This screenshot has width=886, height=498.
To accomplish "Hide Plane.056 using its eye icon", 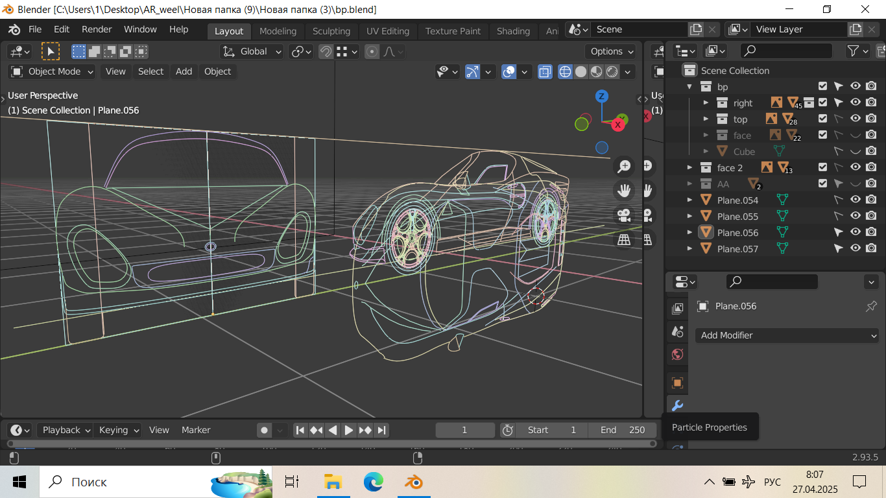I will [x=856, y=232].
